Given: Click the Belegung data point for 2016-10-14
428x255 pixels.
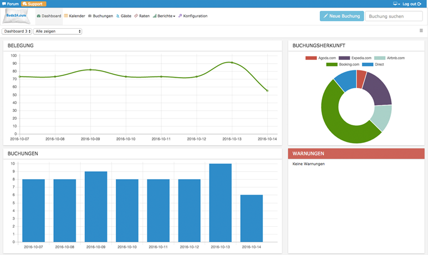Looking at the screenshot, I should pyautogui.click(x=267, y=91).
